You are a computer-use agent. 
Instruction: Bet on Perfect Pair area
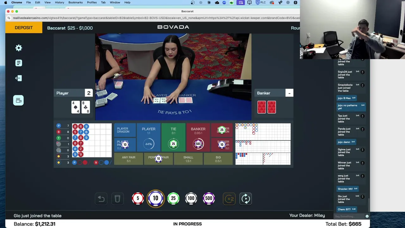coord(159,159)
